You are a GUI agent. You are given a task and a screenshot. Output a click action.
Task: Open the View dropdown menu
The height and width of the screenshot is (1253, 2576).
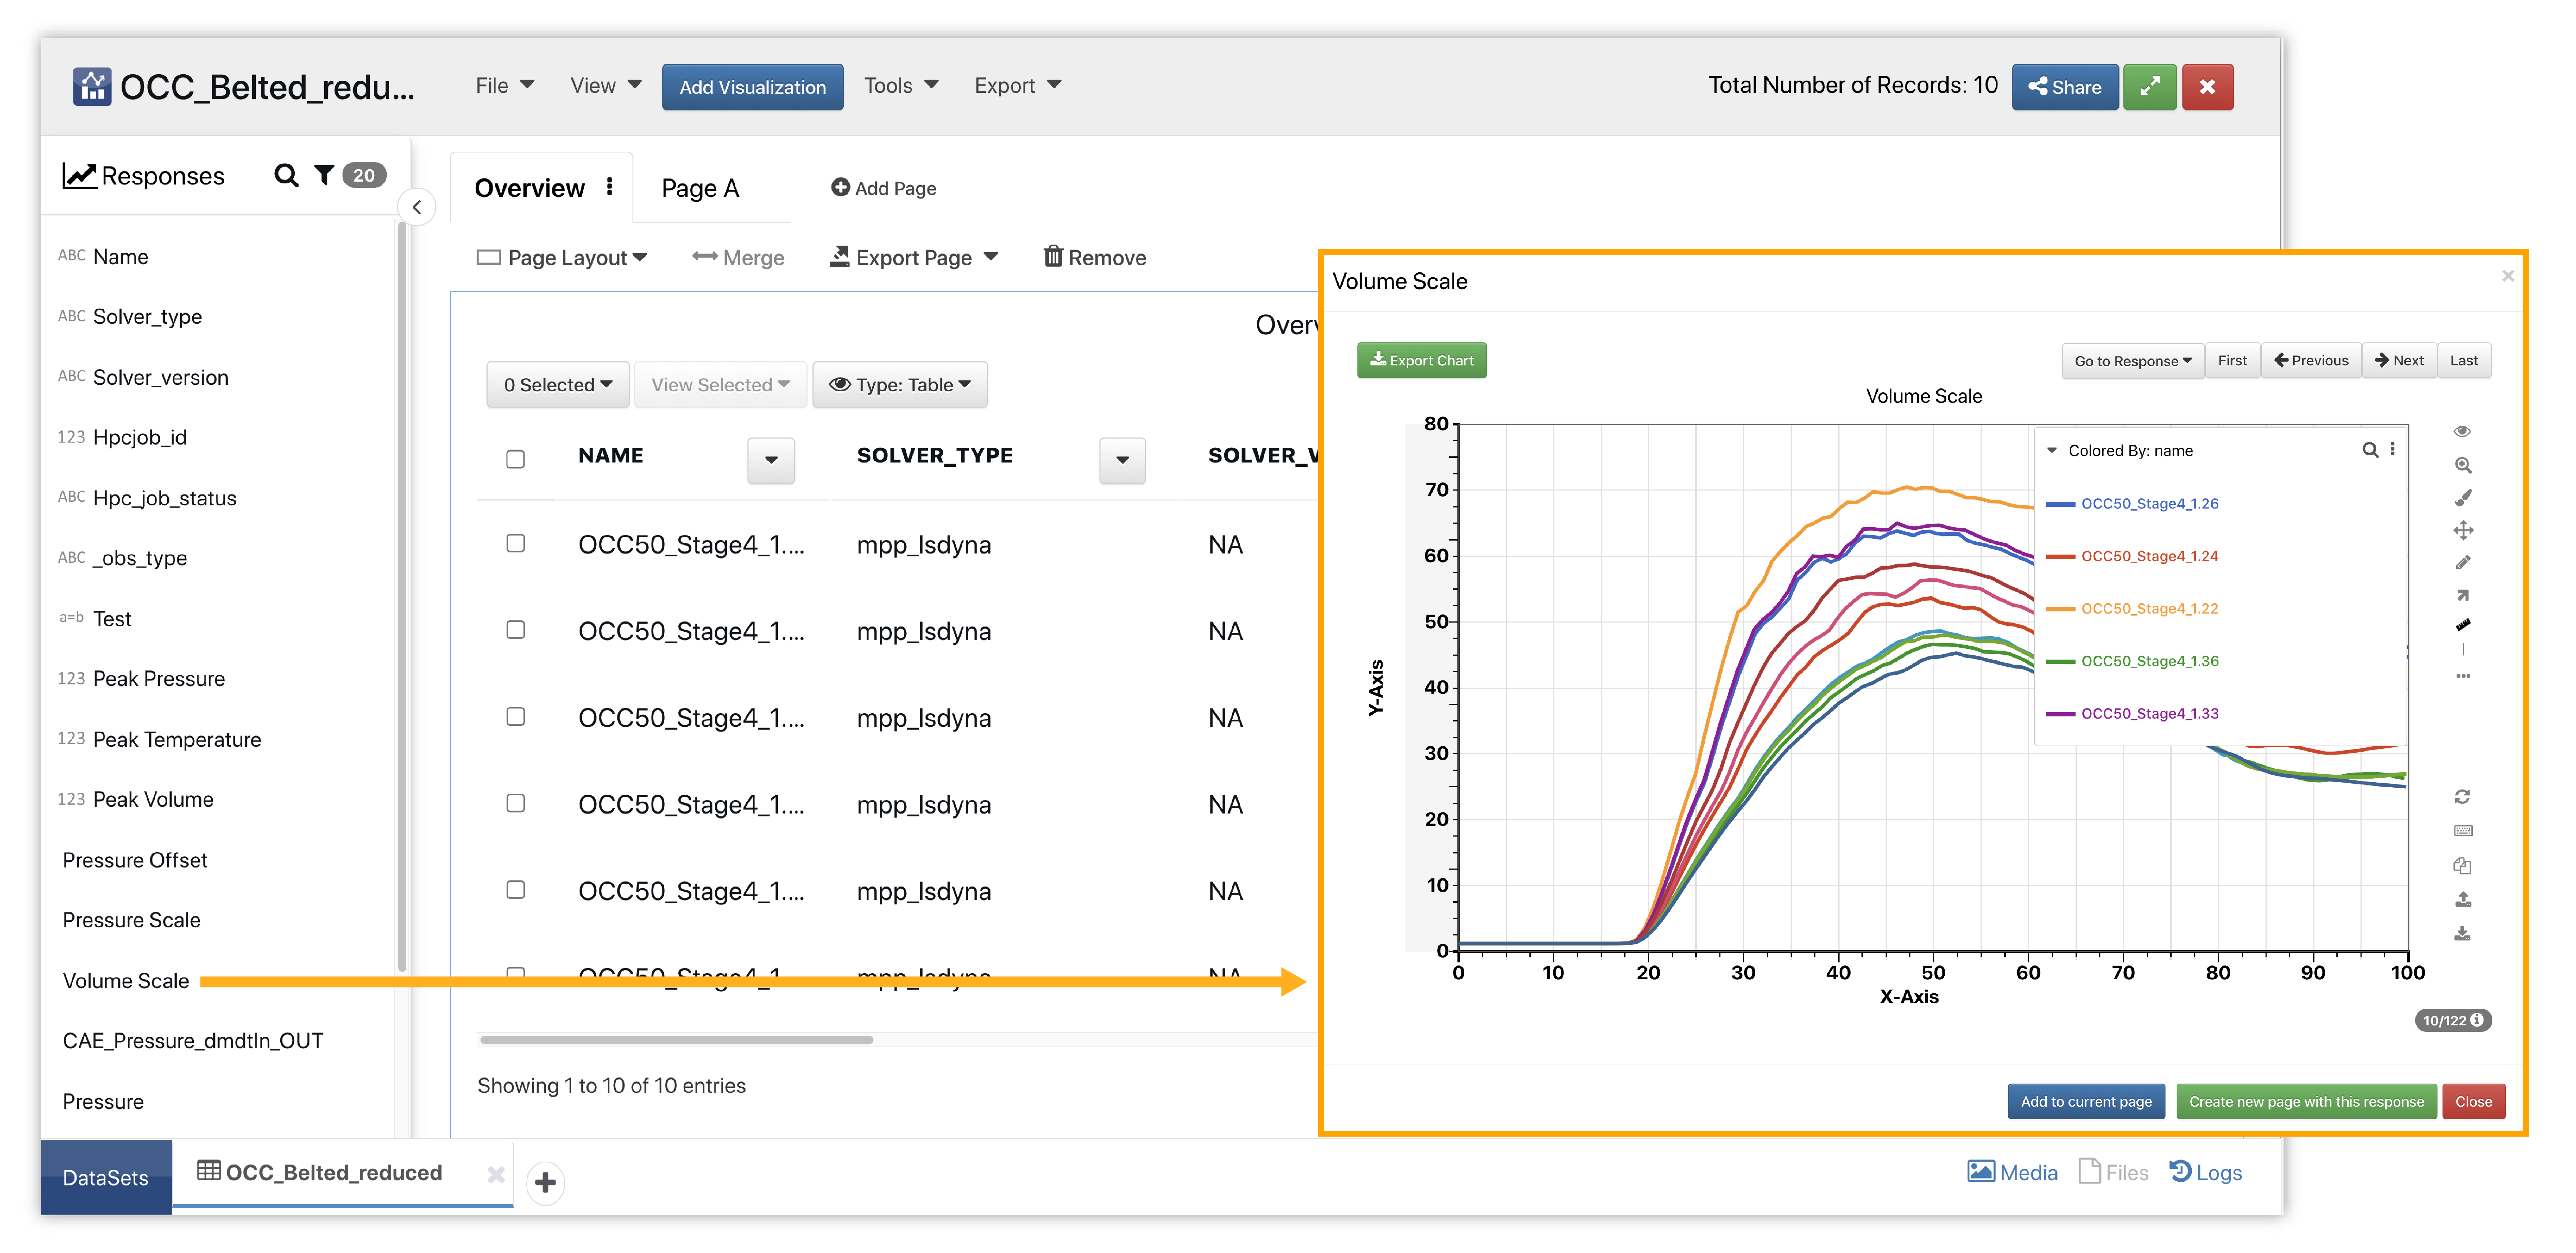pyautogui.click(x=605, y=86)
